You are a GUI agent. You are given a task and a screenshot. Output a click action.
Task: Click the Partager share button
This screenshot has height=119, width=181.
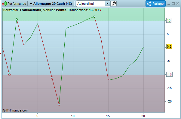(x=156, y=4)
